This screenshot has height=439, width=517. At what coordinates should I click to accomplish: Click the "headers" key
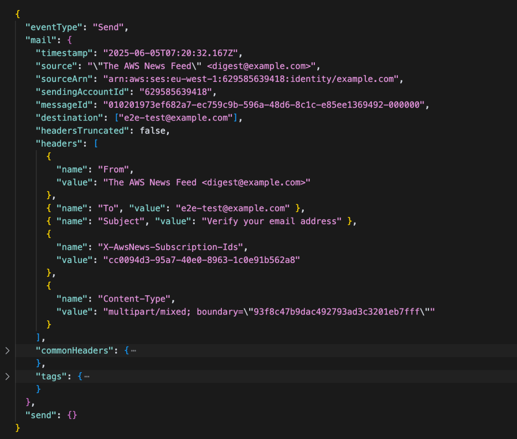pos(56,144)
